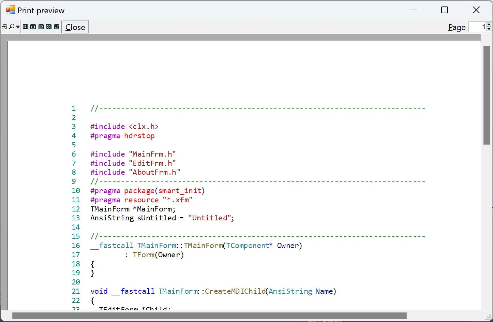Click the window resize grip corner
Screen dimensions: 493x322
[489, 318]
